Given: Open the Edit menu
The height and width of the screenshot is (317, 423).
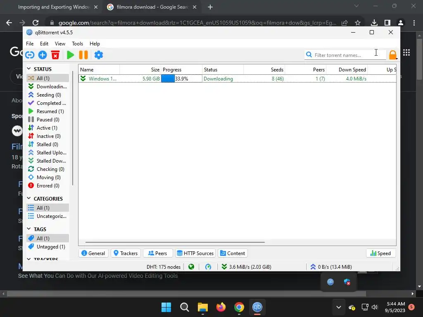Looking at the screenshot, I should pyautogui.click(x=44, y=44).
